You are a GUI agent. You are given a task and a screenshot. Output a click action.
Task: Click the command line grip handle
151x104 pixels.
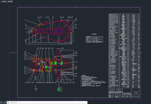pyautogui.click(x=1, y=103)
